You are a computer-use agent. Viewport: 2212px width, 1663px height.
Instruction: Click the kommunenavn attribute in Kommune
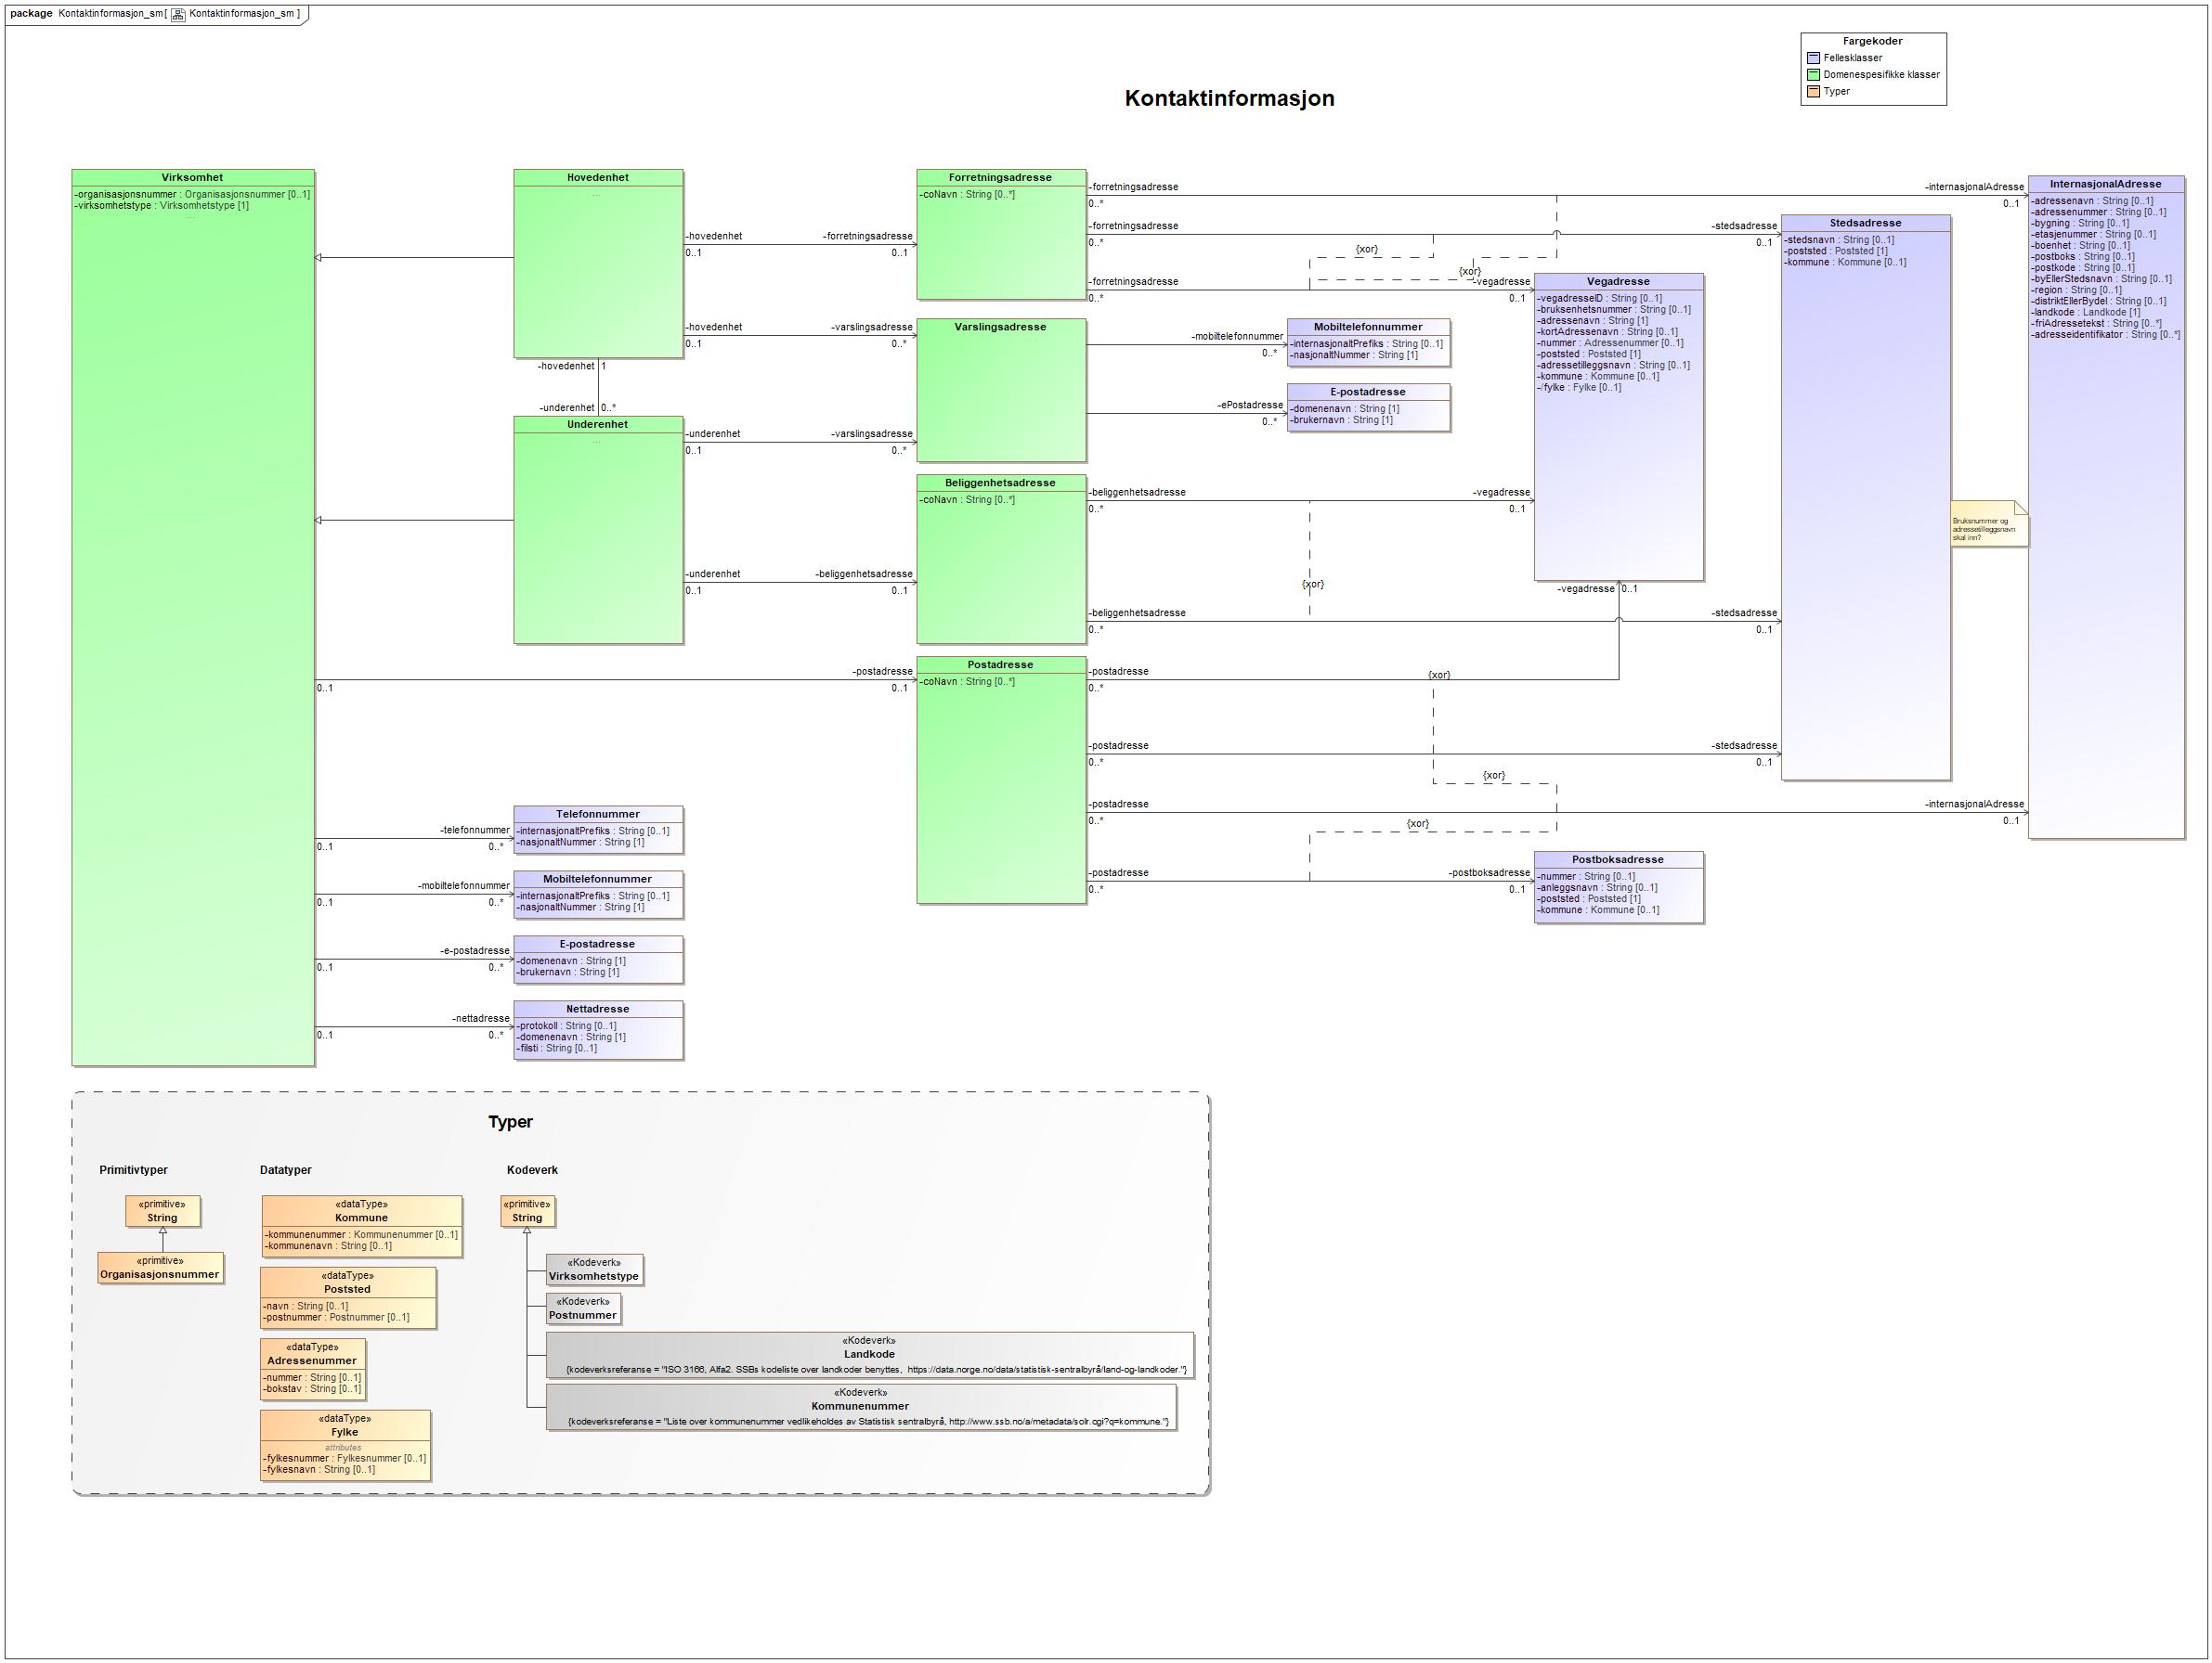[x=328, y=1246]
